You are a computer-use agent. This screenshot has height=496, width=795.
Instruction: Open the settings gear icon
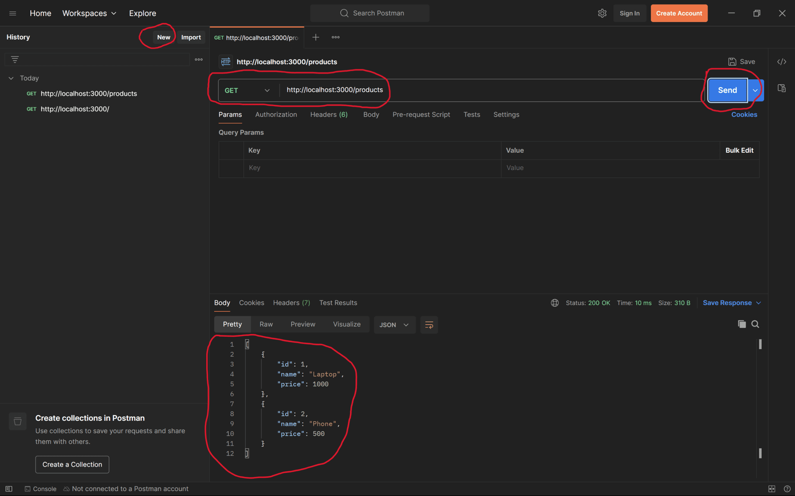coord(602,13)
